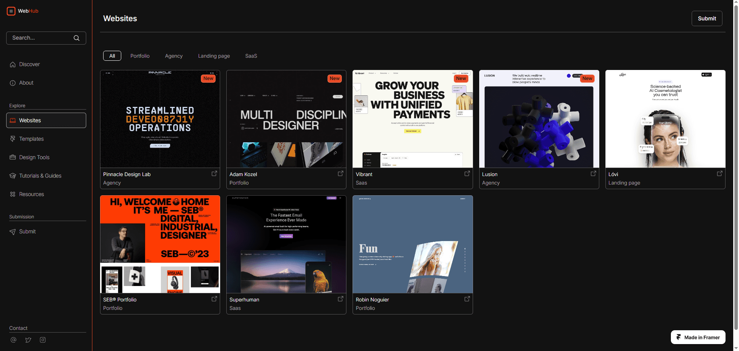Open the SEB® Portfolio orange thumbnail
739x351 pixels.
coord(160,245)
